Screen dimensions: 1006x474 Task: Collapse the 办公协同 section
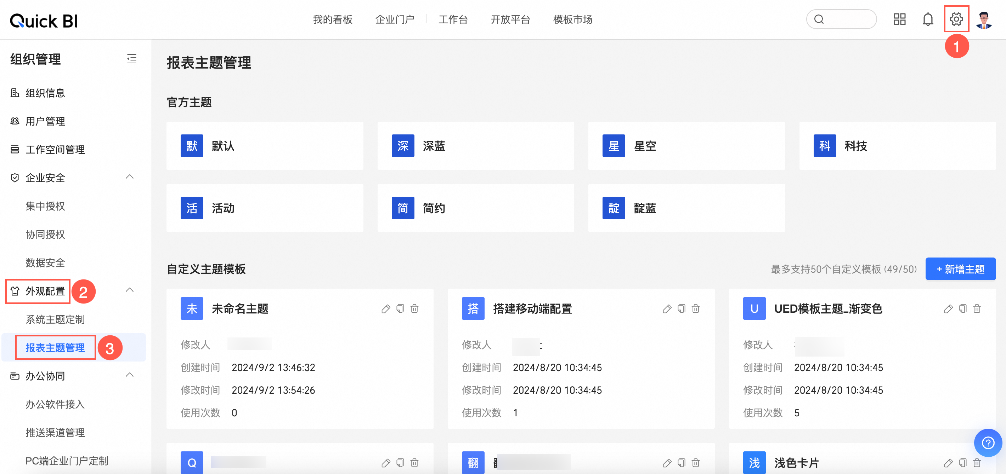[x=130, y=375]
